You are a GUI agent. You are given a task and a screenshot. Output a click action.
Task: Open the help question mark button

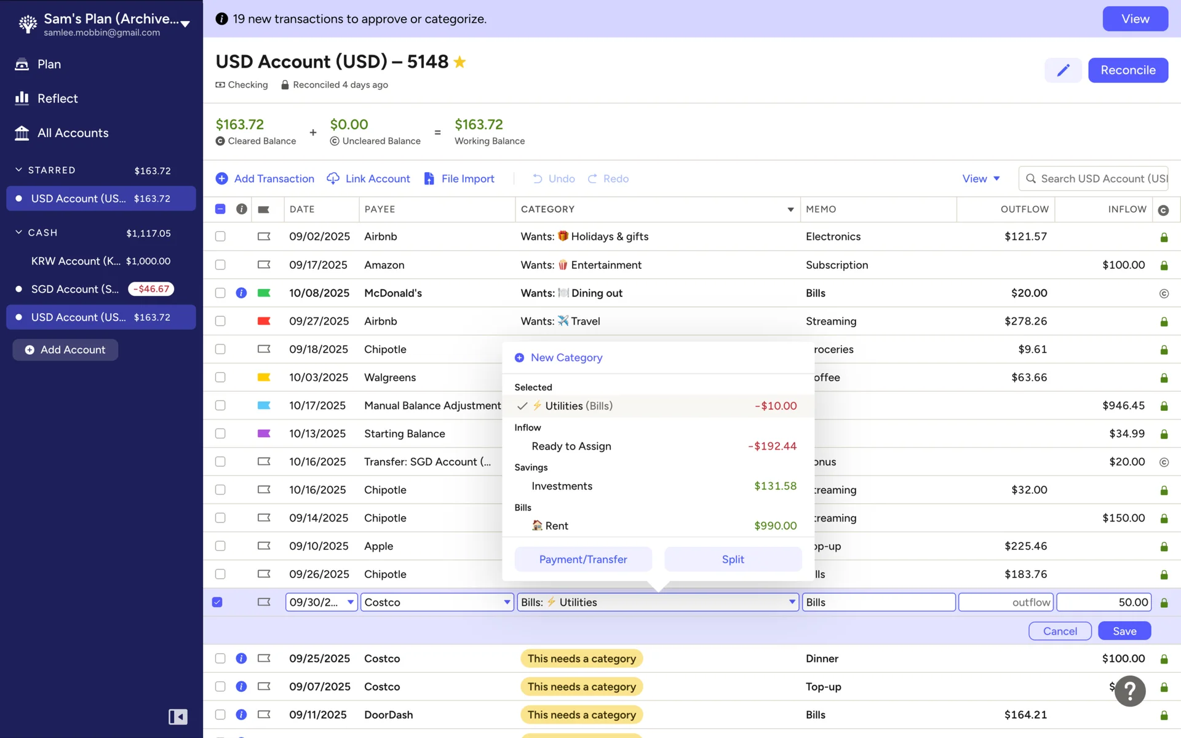coord(1130,691)
